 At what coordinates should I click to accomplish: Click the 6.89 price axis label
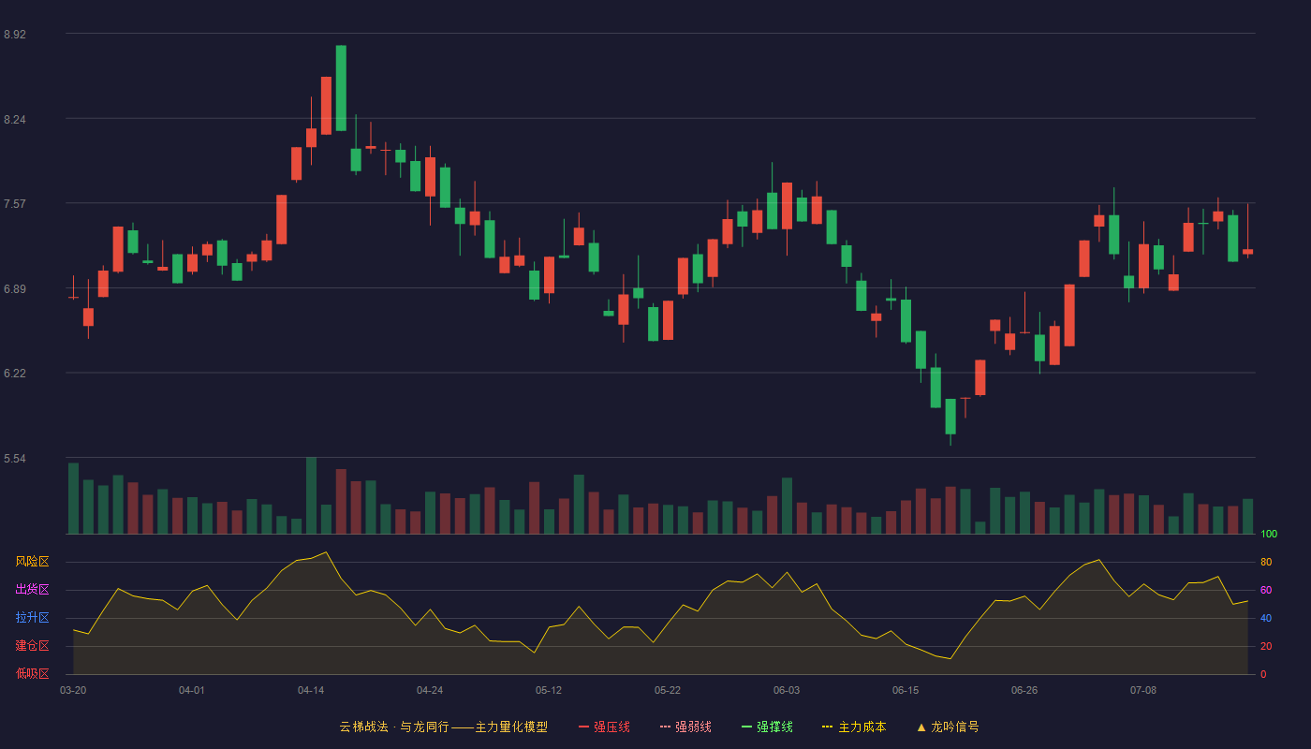tap(15, 289)
